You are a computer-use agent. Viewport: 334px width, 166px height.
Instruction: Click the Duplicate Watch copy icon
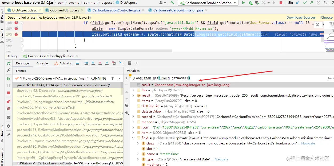click(127, 106)
